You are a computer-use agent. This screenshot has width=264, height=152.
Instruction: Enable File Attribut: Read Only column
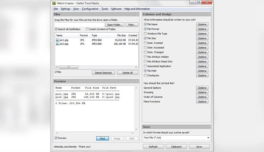click(145, 62)
